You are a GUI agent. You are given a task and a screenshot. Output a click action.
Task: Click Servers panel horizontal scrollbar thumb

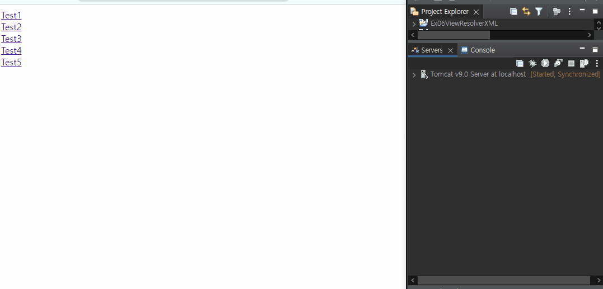(504, 280)
